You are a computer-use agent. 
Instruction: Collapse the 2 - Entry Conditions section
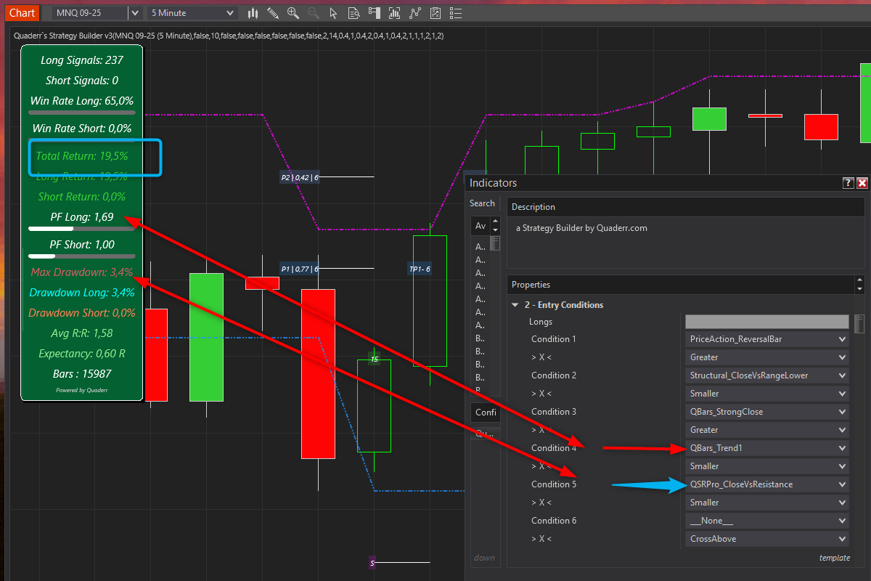click(x=515, y=305)
